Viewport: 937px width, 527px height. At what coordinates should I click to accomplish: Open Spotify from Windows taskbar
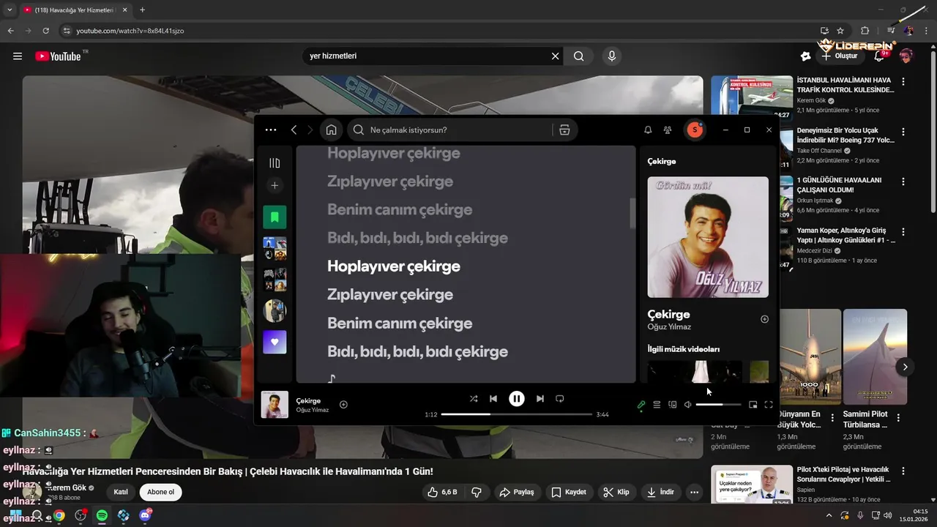pyautogui.click(x=102, y=515)
